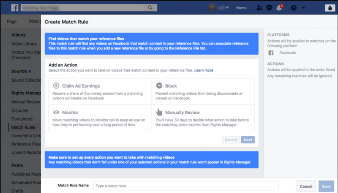This screenshot has height=193, width=338.
Task: Open Videos You Can Crosspost
Action: 26,55
